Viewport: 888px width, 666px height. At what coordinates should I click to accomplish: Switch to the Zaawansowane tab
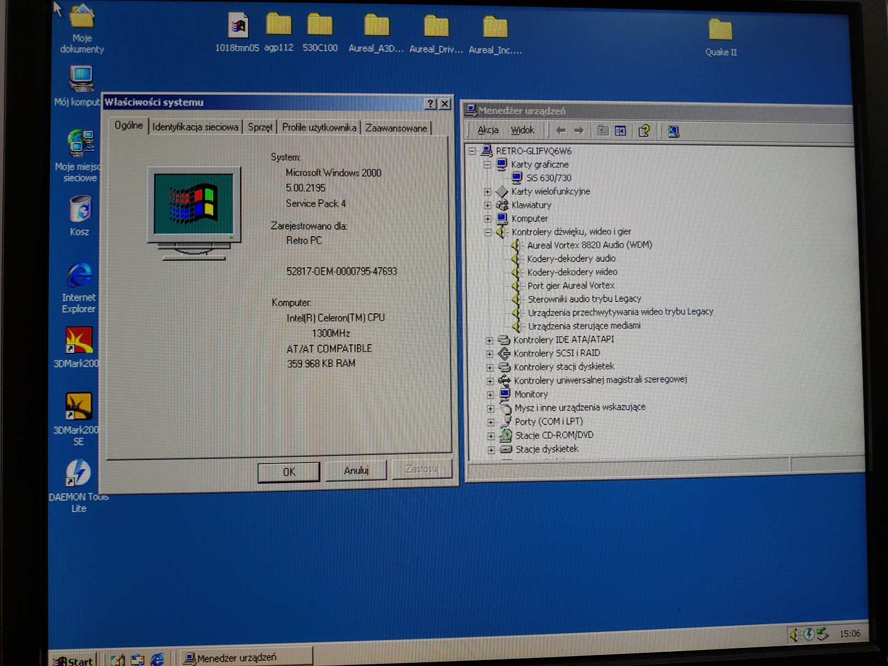[396, 128]
